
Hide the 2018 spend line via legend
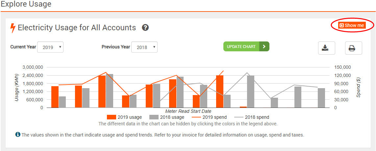pyautogui.click(x=252, y=117)
